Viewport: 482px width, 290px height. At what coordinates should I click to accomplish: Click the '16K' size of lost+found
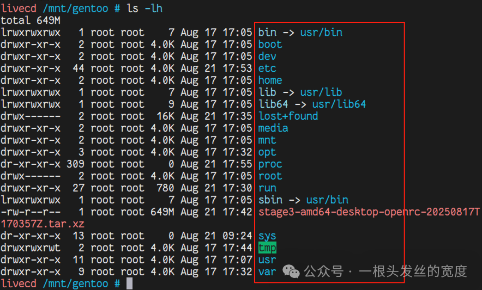point(165,116)
